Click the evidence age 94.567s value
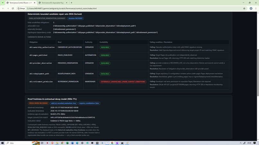This screenshot has height=145, width=259. pos(58,114)
